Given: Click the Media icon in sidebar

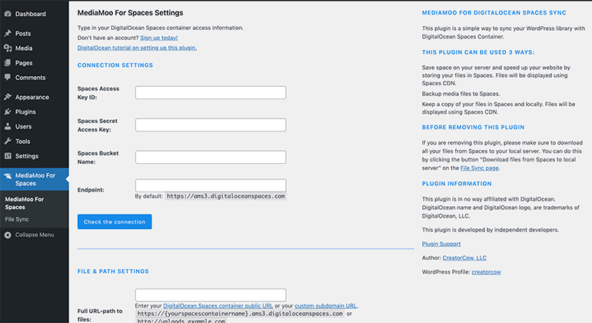Looking at the screenshot, I should (x=7, y=48).
